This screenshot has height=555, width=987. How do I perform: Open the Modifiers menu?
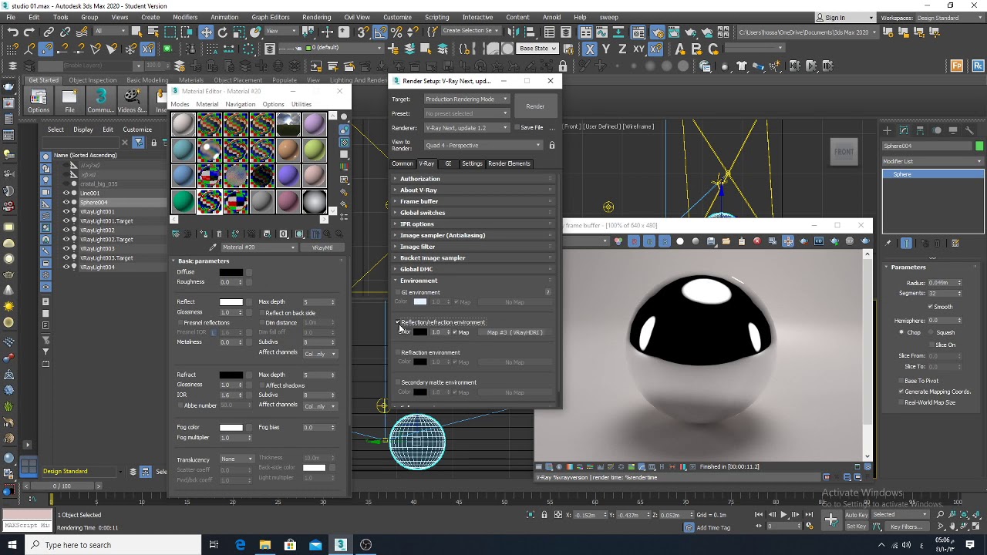(185, 17)
